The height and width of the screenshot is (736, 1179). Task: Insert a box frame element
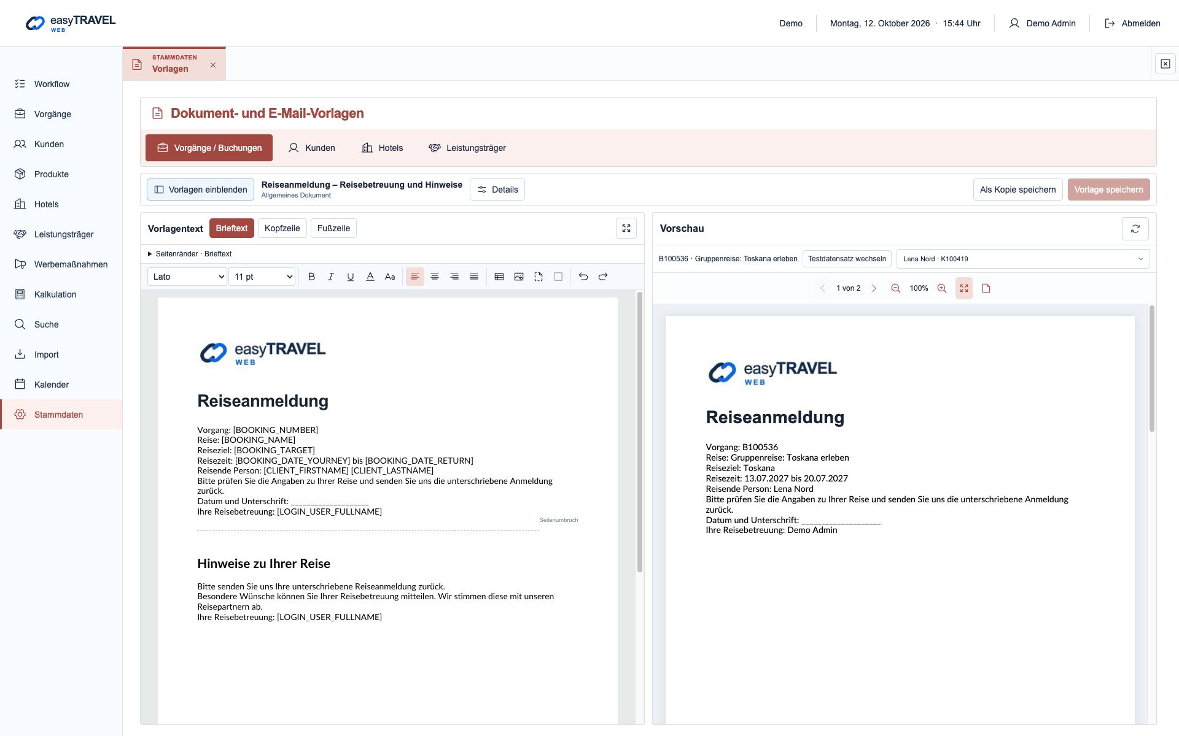pyautogui.click(x=558, y=277)
